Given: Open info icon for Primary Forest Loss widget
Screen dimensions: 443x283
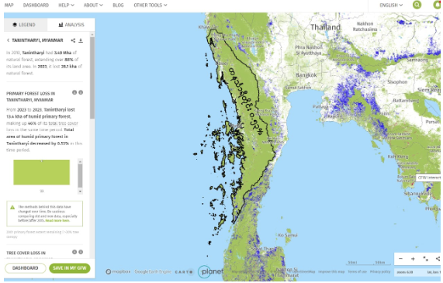Looking at the screenshot, I should (81, 92).
